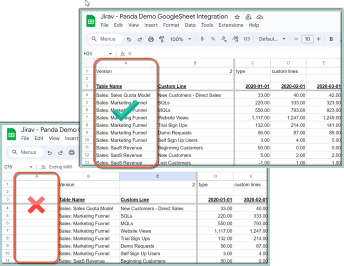The height and width of the screenshot is (266, 344).
Task: Open the Extensions menu
Action: (x=230, y=25)
